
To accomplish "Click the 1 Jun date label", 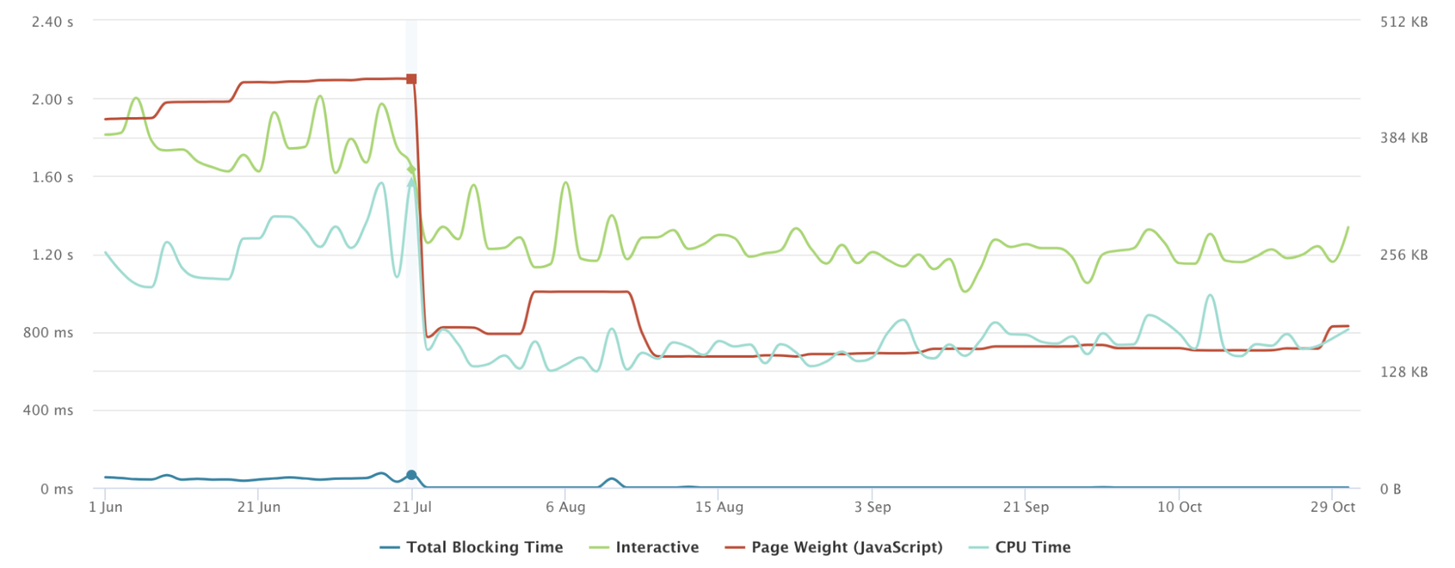I will [106, 507].
